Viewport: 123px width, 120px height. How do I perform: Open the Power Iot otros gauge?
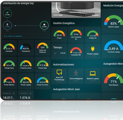[43, 81]
